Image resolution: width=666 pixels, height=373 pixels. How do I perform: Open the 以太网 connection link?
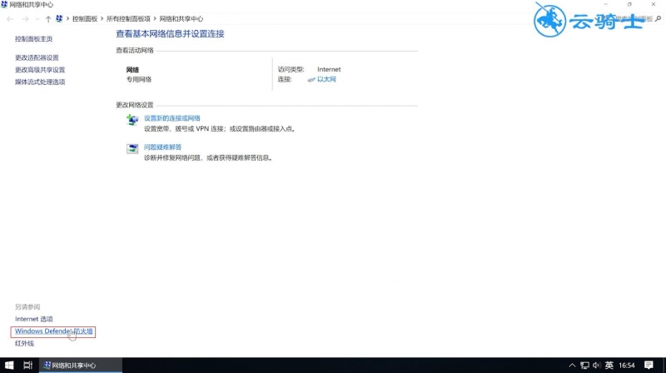[x=326, y=79]
